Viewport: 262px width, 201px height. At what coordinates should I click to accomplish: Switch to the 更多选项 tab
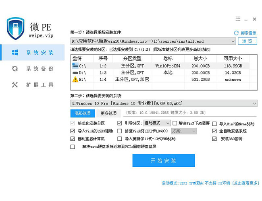point(109,113)
